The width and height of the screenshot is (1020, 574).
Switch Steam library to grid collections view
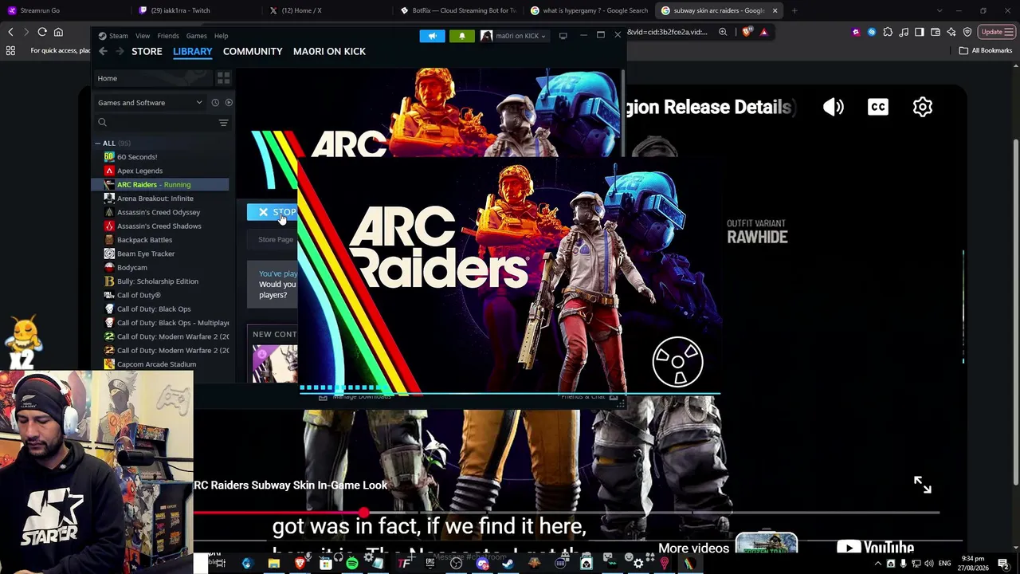coord(223,78)
